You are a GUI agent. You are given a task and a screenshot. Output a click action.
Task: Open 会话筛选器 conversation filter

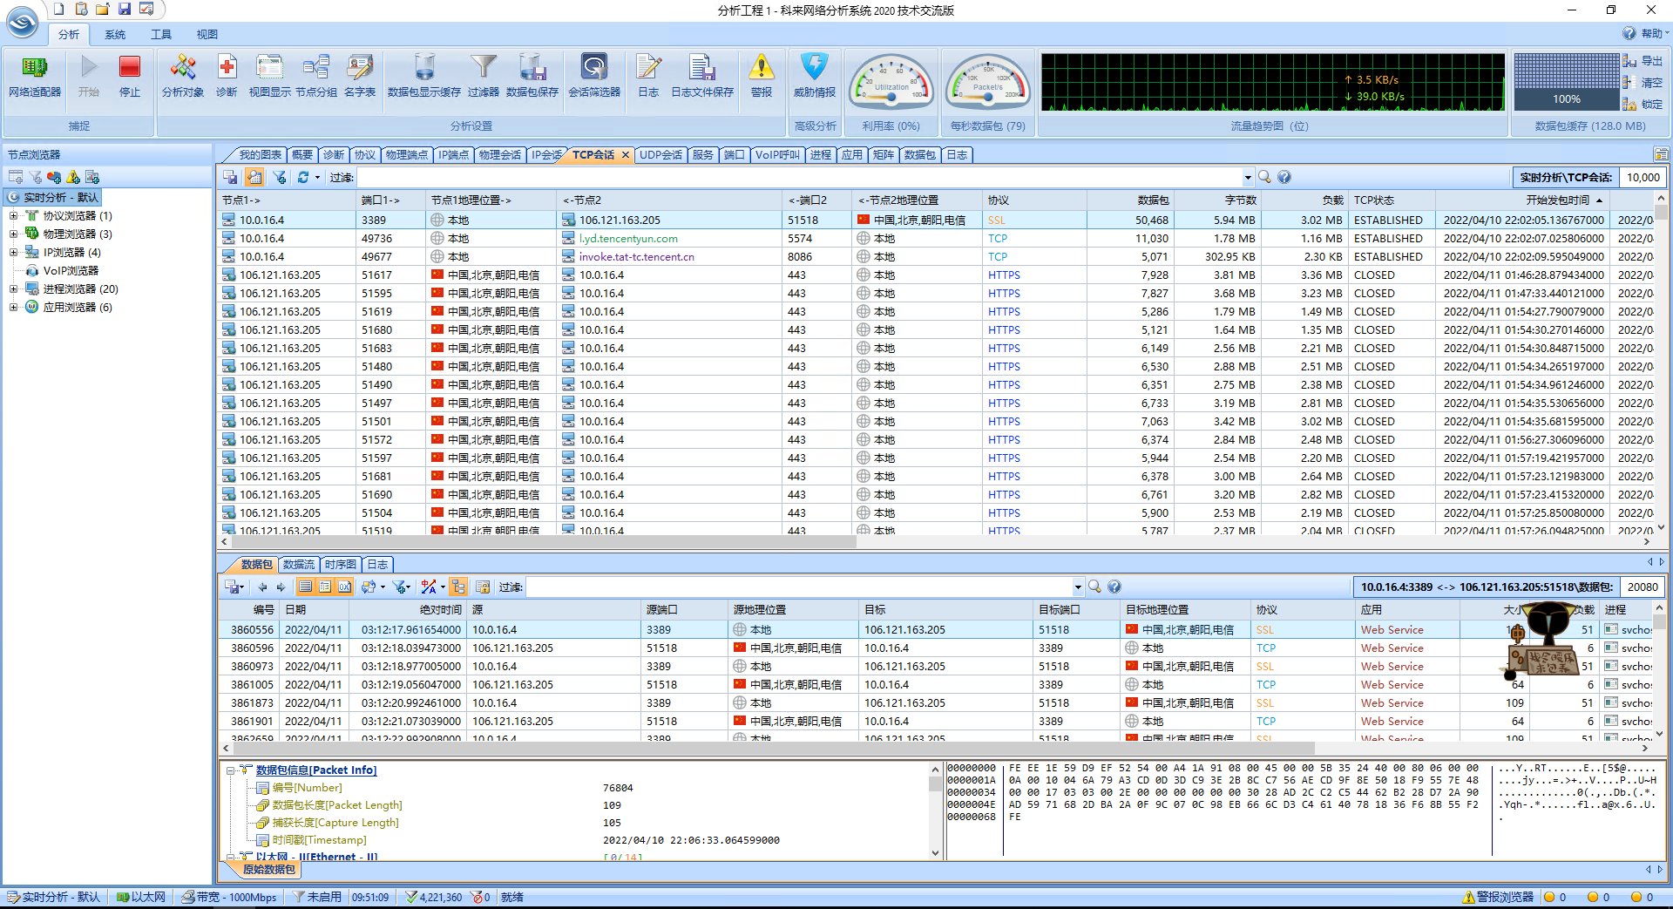pos(594,76)
